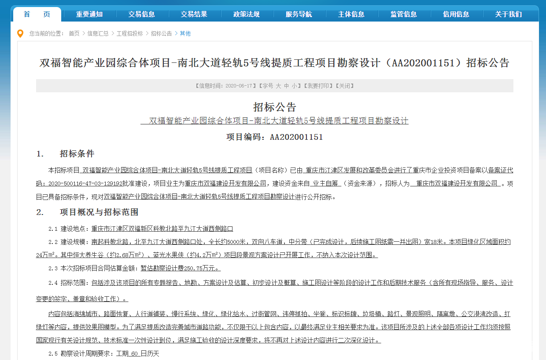
Task: Open the 服务导航 menu
Action: click(x=299, y=15)
